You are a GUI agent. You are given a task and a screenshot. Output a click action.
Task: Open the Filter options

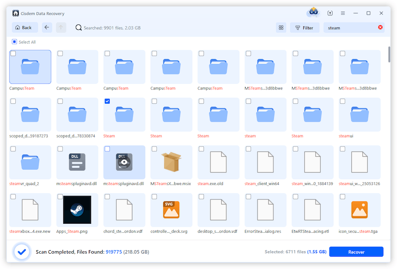[x=305, y=28]
